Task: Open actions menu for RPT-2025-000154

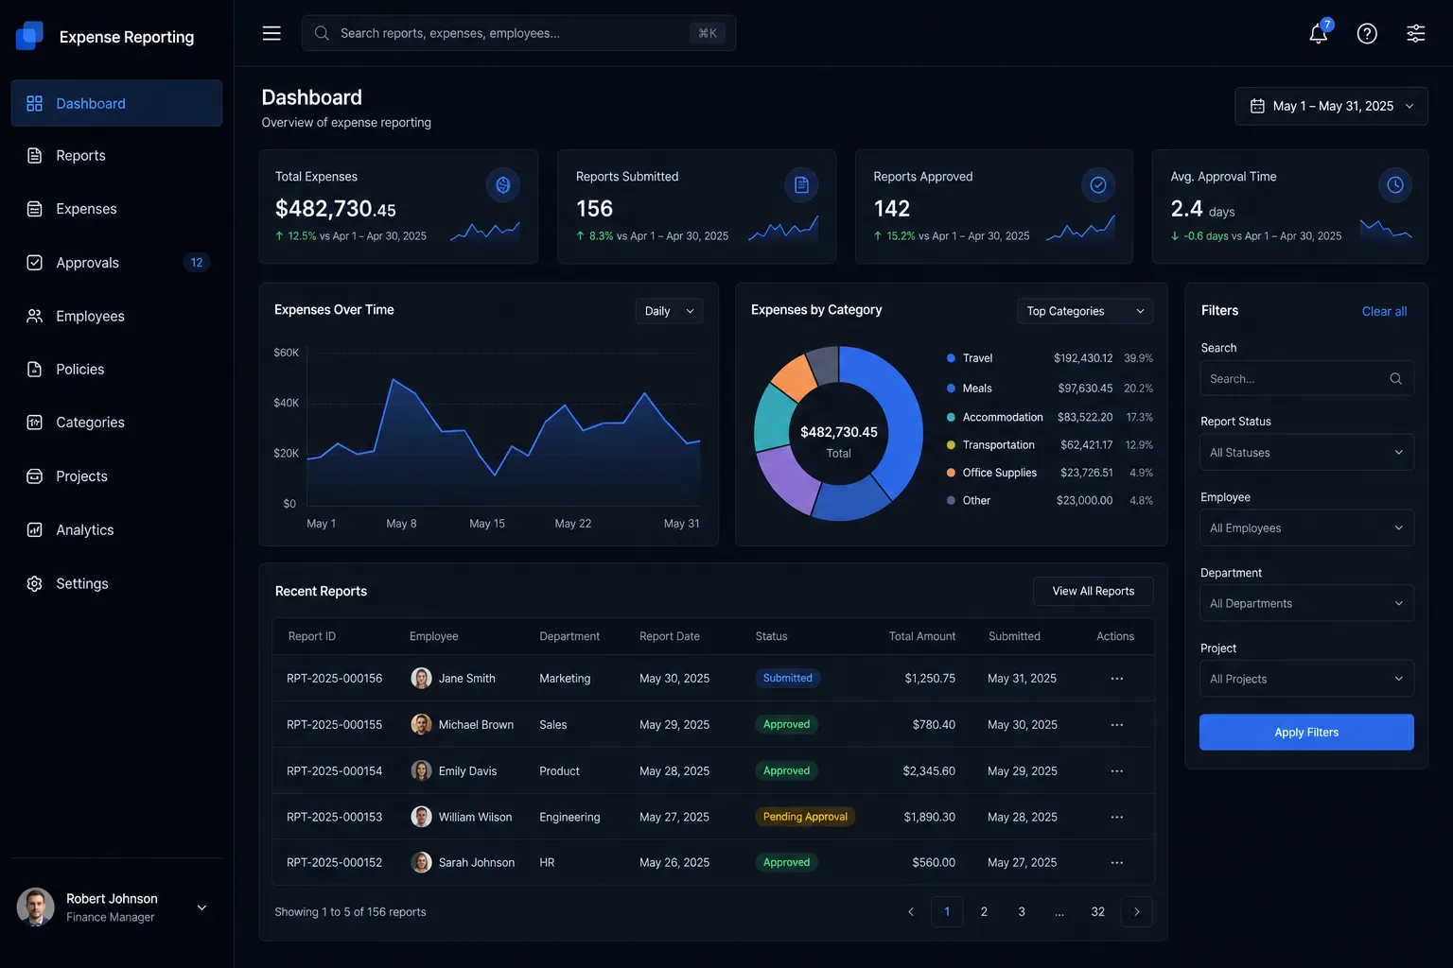Action: (1117, 771)
